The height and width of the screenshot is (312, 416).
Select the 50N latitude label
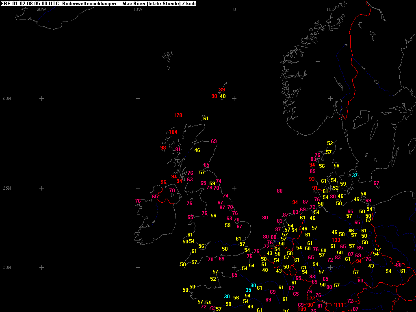(7, 267)
